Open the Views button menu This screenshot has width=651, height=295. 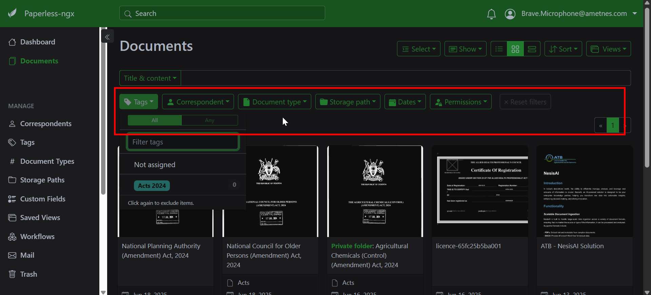[x=608, y=49]
